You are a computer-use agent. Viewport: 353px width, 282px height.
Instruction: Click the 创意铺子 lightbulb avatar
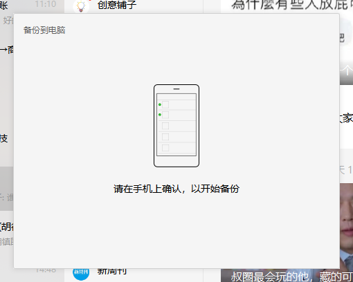tap(81, 6)
